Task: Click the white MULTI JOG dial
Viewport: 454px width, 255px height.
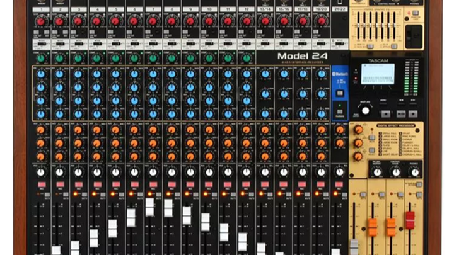Action: pyautogui.click(x=365, y=110)
